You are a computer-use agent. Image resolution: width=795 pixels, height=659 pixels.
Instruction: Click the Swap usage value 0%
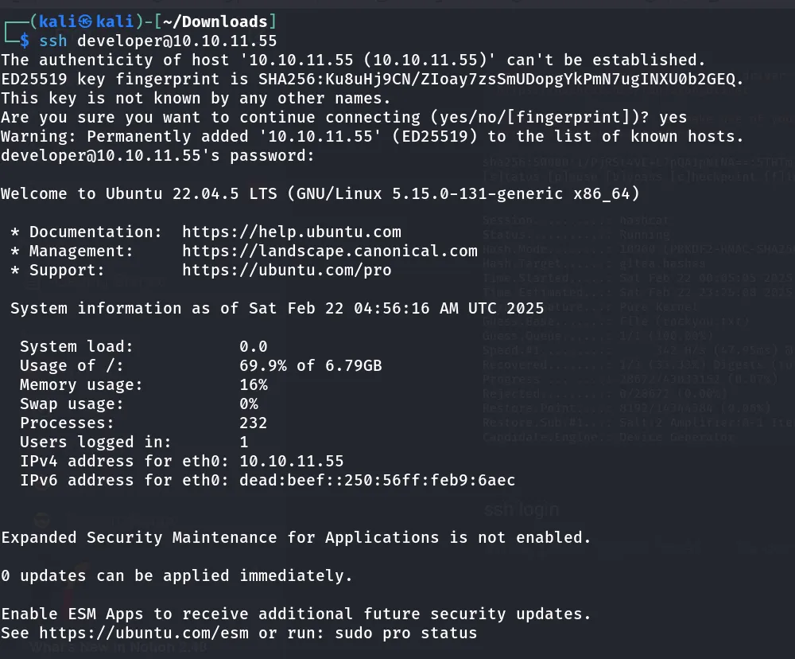click(248, 404)
